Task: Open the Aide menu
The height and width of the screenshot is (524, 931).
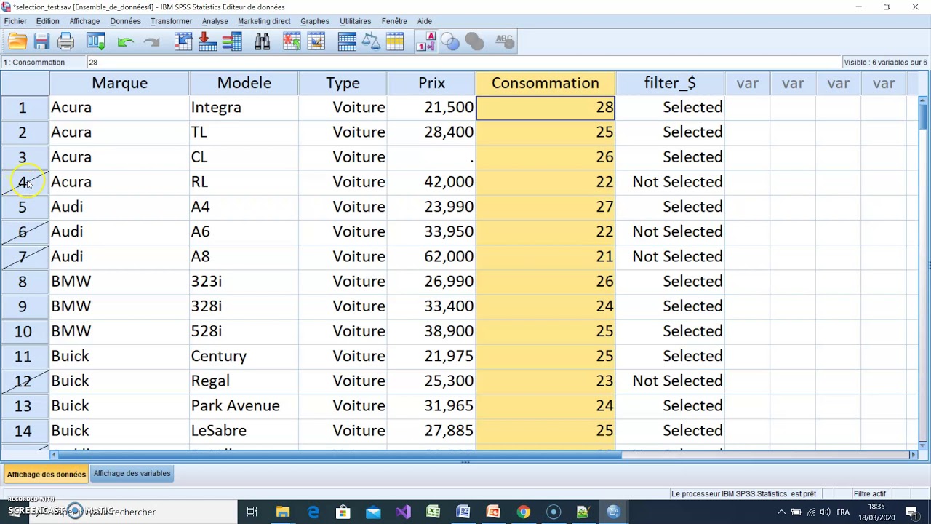Action: [x=425, y=21]
